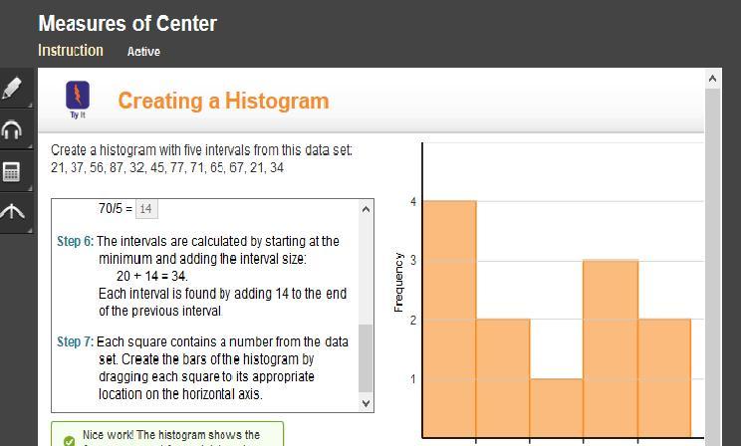Click the 70/5 answer field showing 14

[145, 209]
